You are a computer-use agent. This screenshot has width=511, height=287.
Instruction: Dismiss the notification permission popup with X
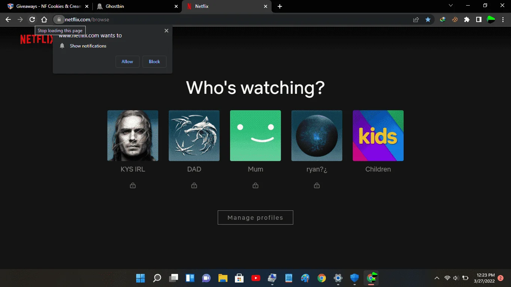(x=166, y=31)
